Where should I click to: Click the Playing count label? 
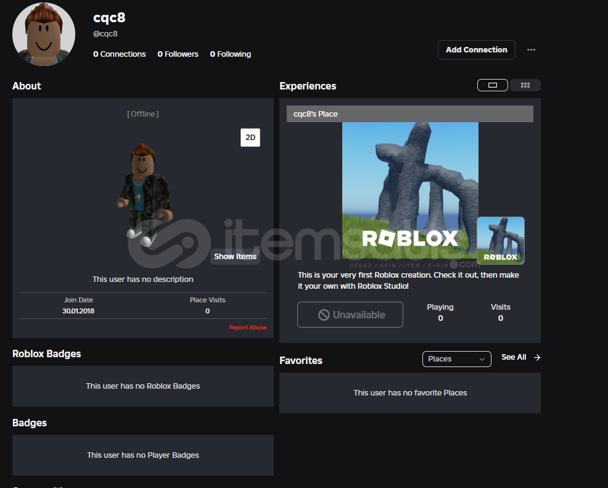tap(440, 307)
